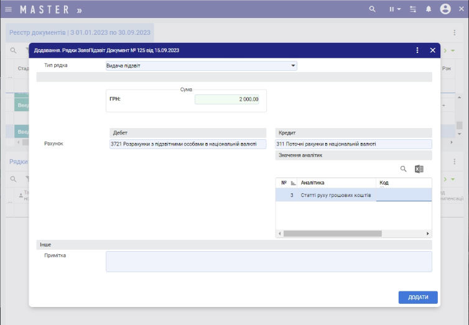This screenshot has width=469, height=325.
Task: Click the ГРН sum input field
Action: pos(228,99)
